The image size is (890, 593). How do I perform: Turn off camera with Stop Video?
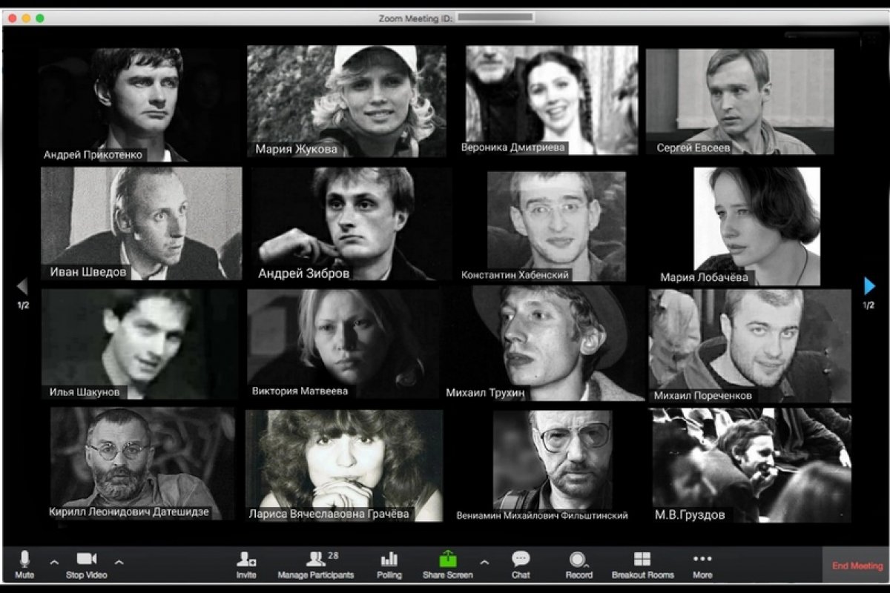(x=87, y=565)
